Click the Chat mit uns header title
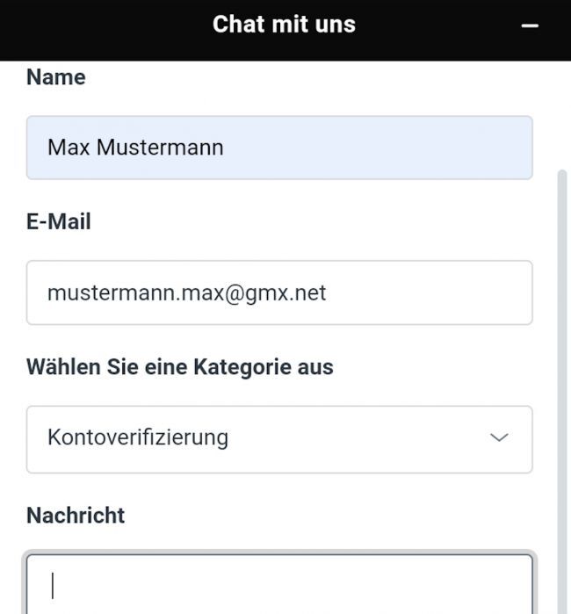The width and height of the screenshot is (571, 614). tap(284, 25)
